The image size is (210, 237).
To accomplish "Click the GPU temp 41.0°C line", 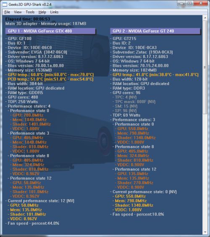I will click(155, 75).
